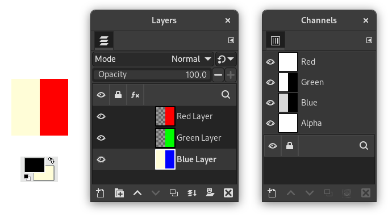Duplicate the selected layer
388x215 pixels.
click(174, 193)
